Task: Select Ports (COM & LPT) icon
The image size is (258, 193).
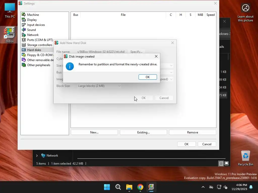Action: [24, 40]
